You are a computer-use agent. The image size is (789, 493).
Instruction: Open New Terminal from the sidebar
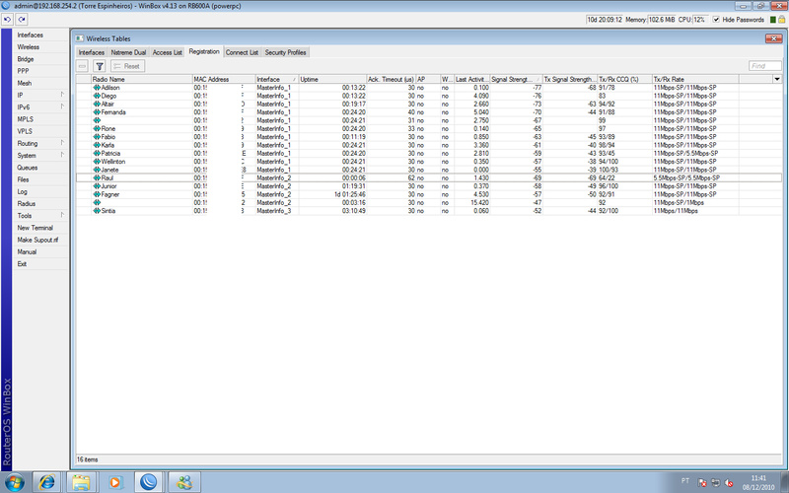tap(35, 228)
